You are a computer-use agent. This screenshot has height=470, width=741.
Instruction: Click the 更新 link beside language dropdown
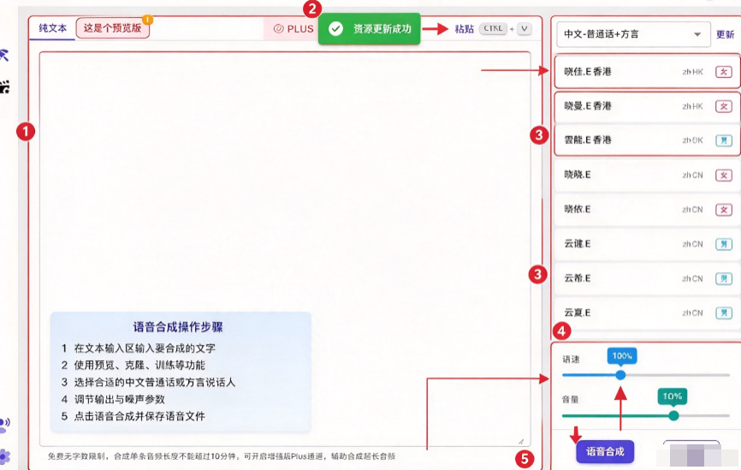(725, 34)
